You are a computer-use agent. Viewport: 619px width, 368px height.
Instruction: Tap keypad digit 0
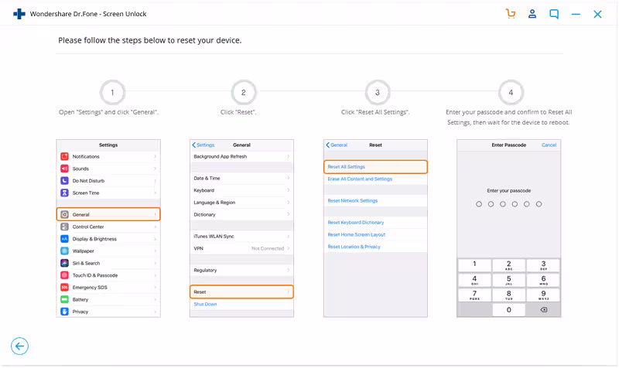click(x=509, y=309)
